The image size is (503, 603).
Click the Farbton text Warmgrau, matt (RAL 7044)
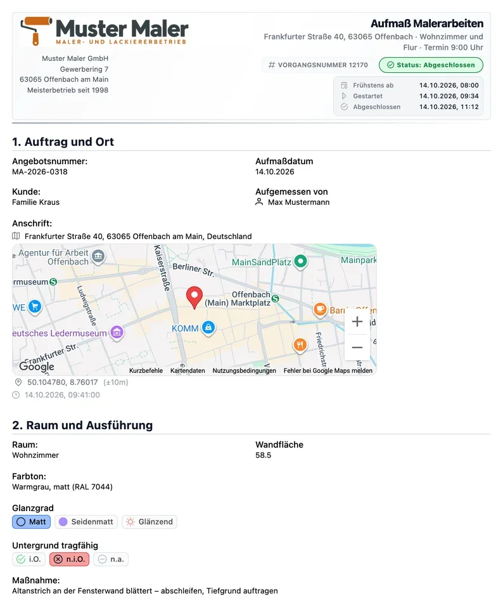(62, 487)
